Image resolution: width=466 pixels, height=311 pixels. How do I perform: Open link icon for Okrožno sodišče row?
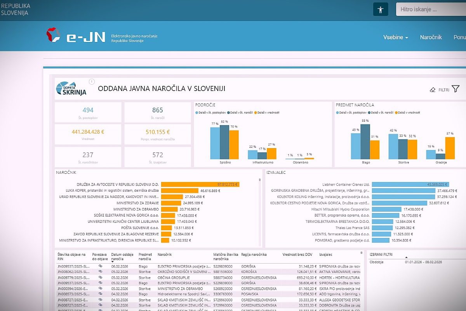click(x=100, y=272)
